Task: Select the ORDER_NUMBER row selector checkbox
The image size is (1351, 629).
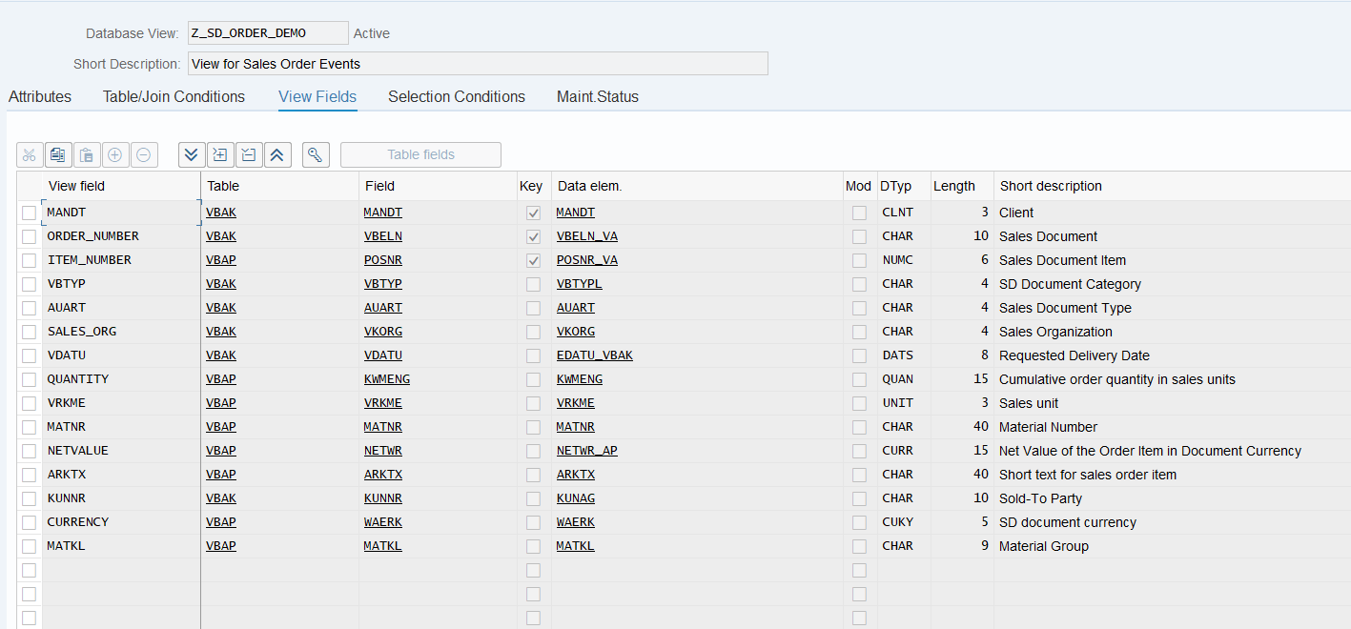Action: pos(29,236)
